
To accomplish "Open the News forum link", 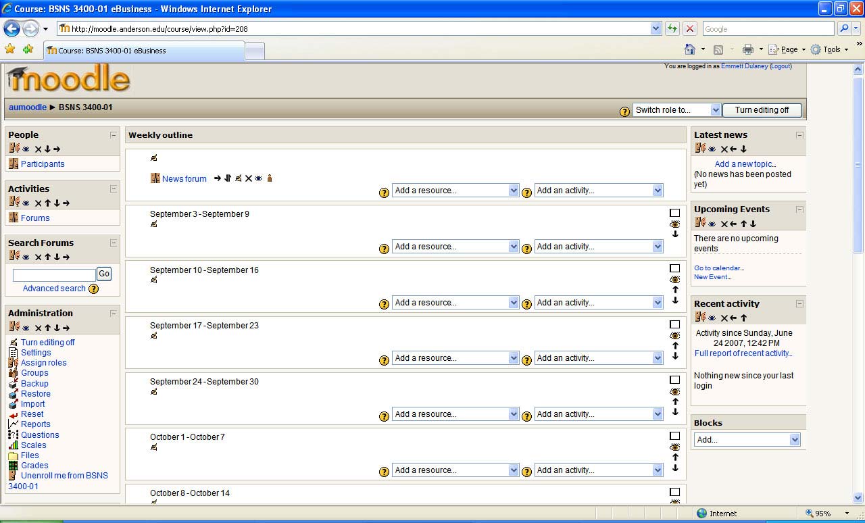I will (184, 179).
